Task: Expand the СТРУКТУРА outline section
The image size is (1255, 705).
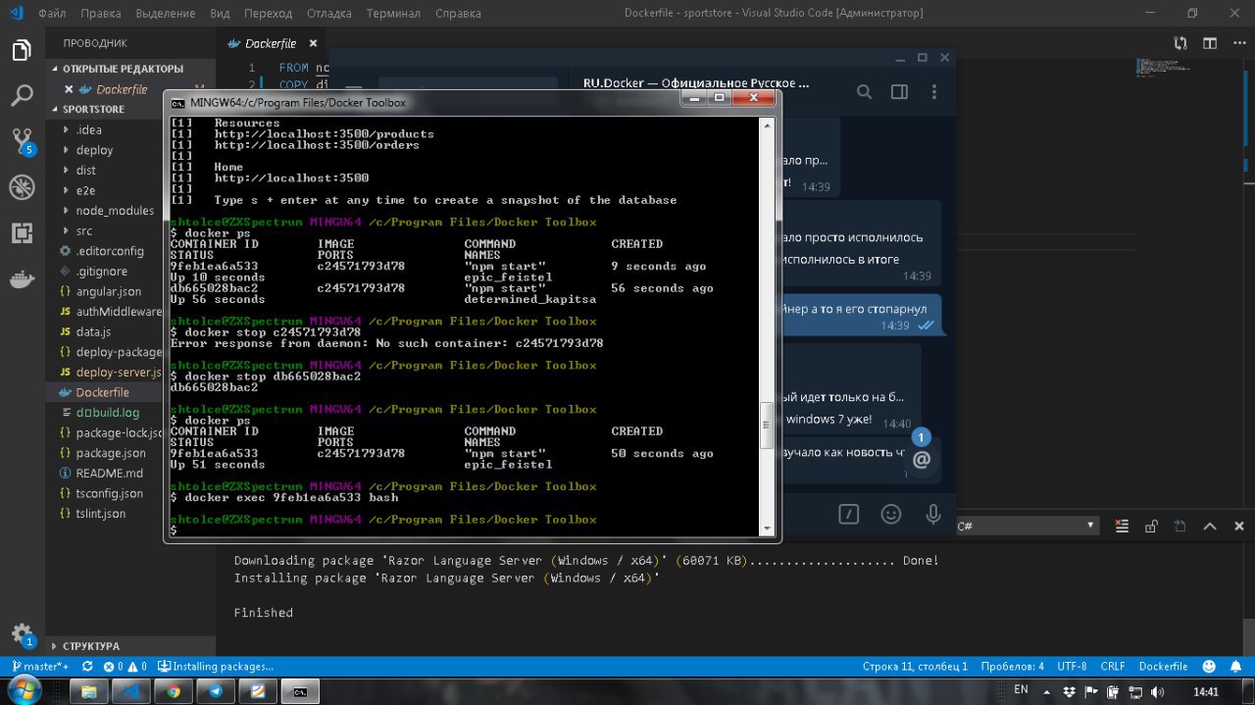Action: 90,646
